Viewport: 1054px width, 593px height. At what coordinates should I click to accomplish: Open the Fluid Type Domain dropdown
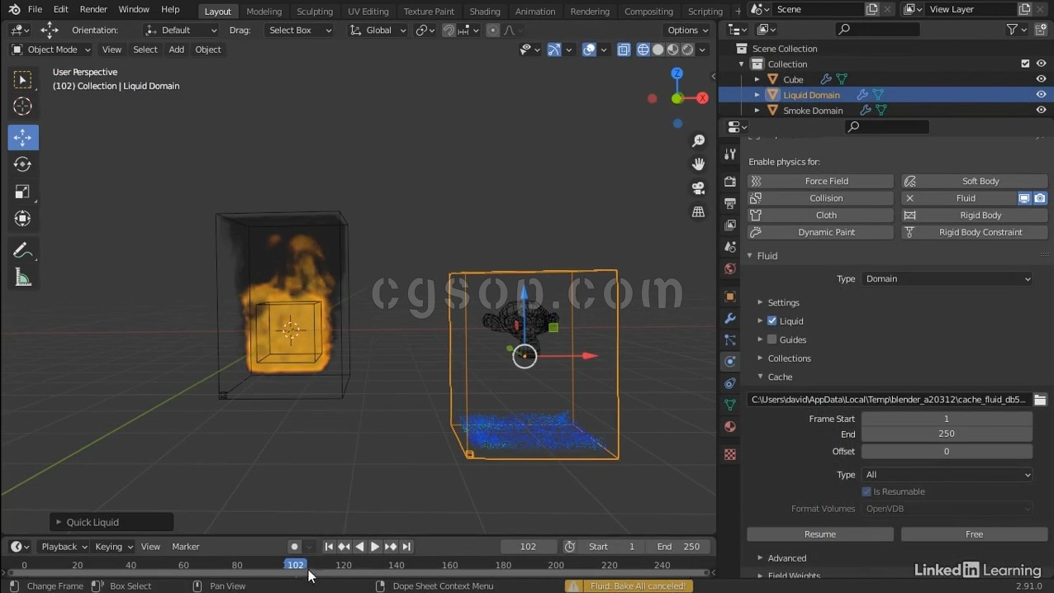click(x=947, y=279)
